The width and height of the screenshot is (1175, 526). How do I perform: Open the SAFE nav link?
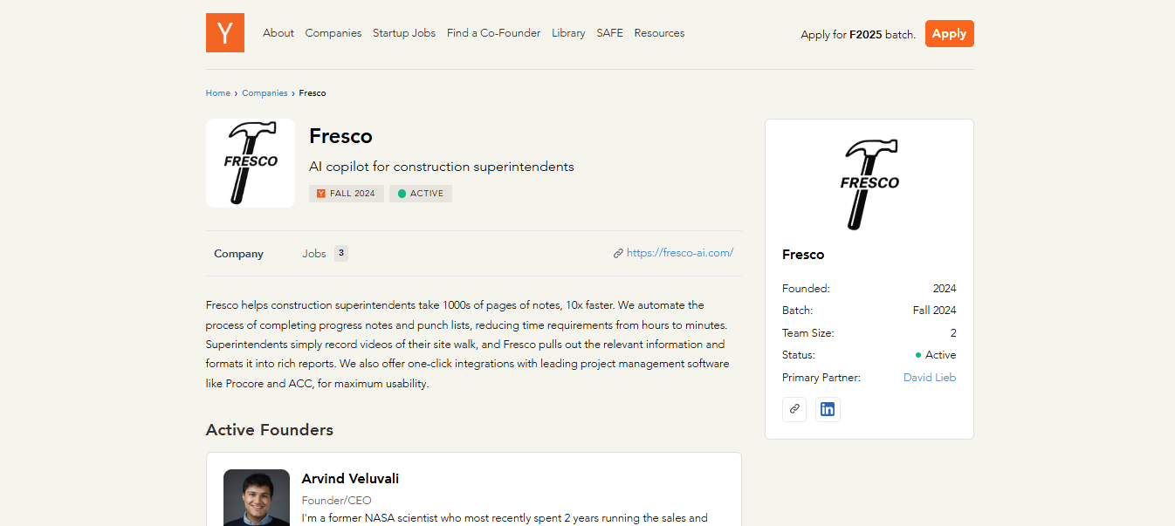coord(609,33)
